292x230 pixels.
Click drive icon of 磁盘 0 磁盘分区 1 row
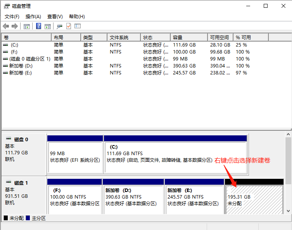click(x=5, y=59)
